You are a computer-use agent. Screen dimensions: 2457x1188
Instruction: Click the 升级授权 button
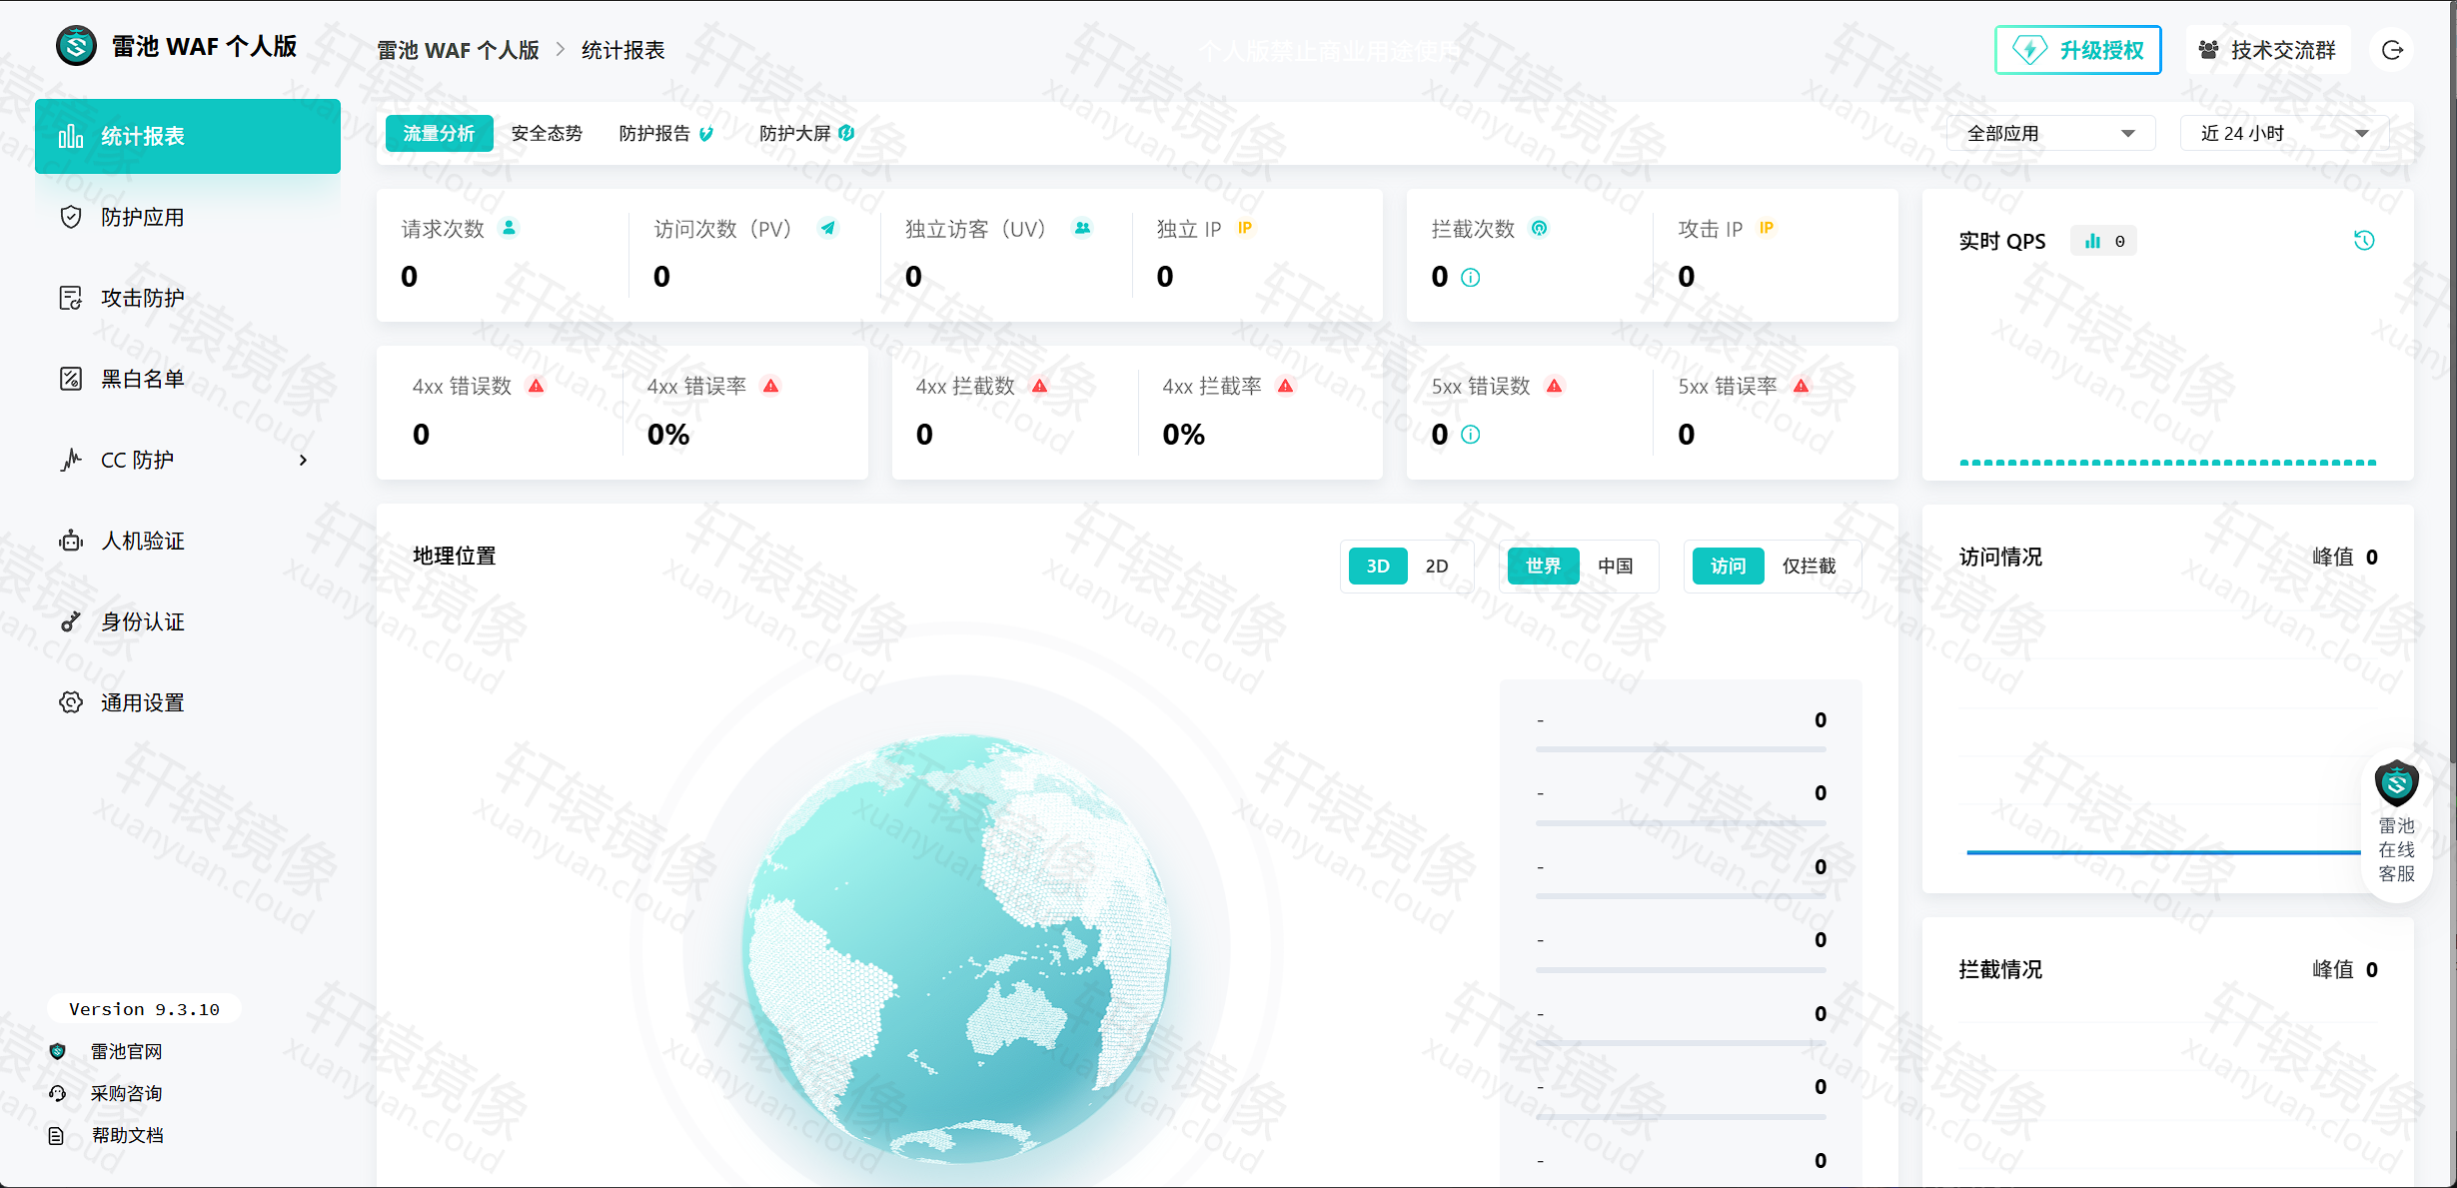2078,50
